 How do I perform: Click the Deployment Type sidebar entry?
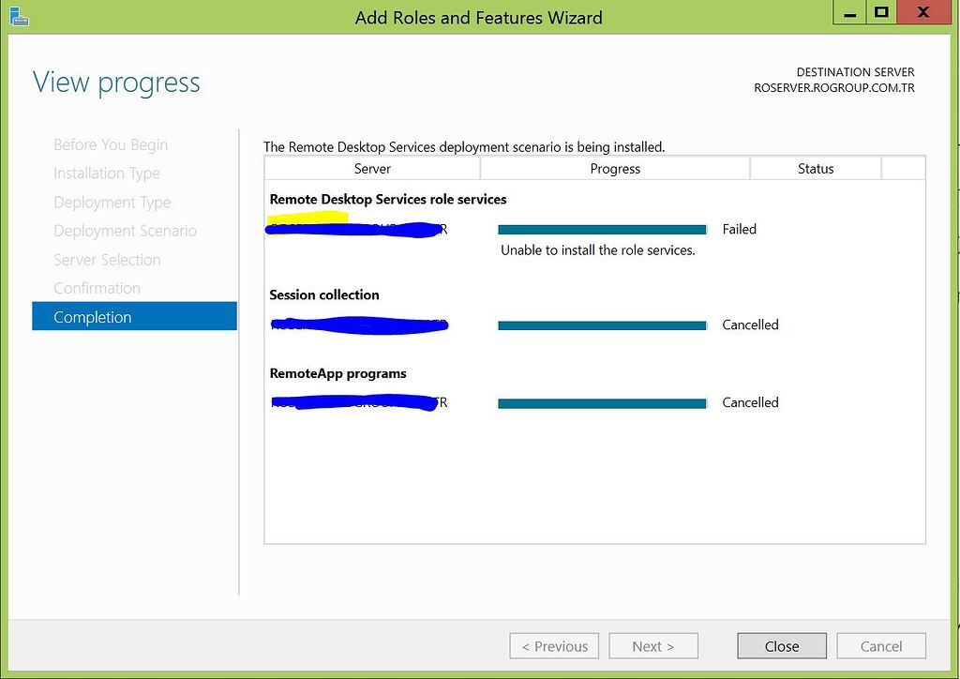[112, 202]
